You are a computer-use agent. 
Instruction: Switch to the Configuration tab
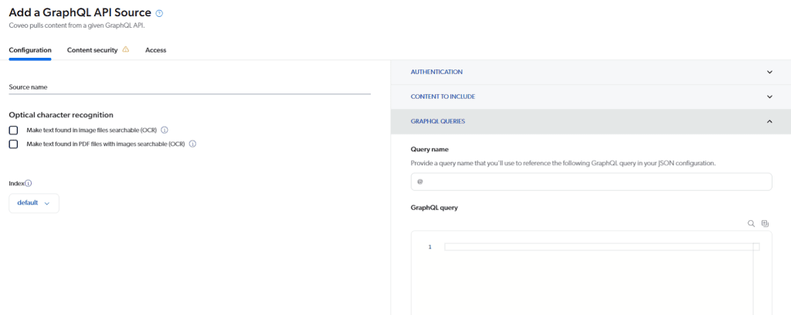(x=30, y=50)
